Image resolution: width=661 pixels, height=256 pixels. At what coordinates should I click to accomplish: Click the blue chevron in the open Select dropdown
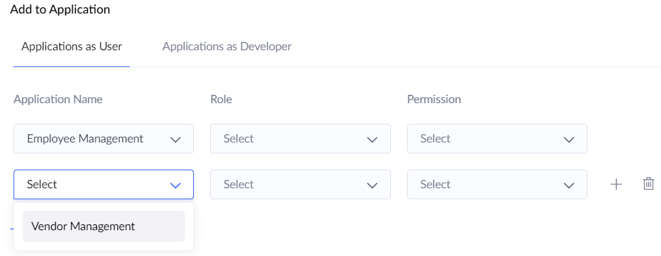pos(175,185)
